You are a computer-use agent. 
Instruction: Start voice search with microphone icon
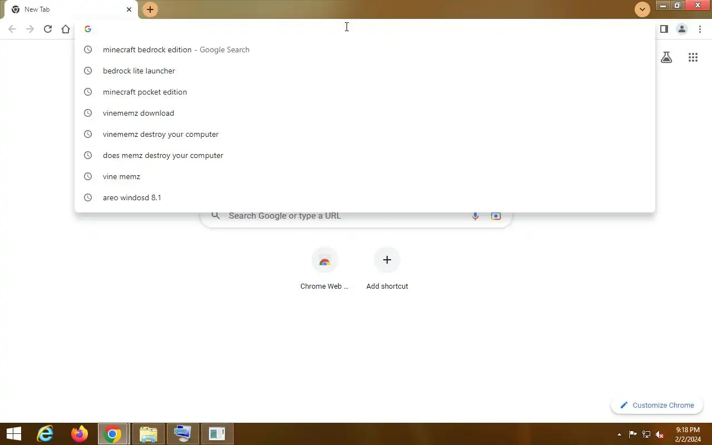475,216
